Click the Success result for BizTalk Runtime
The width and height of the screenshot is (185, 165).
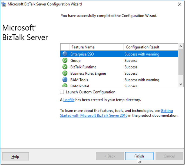(x=131, y=67)
